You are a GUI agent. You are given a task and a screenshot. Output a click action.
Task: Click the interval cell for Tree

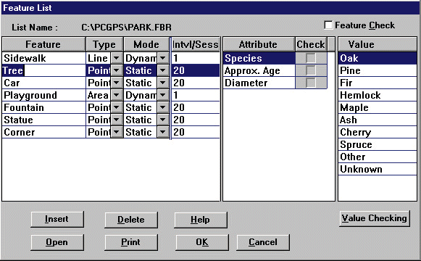coord(196,70)
